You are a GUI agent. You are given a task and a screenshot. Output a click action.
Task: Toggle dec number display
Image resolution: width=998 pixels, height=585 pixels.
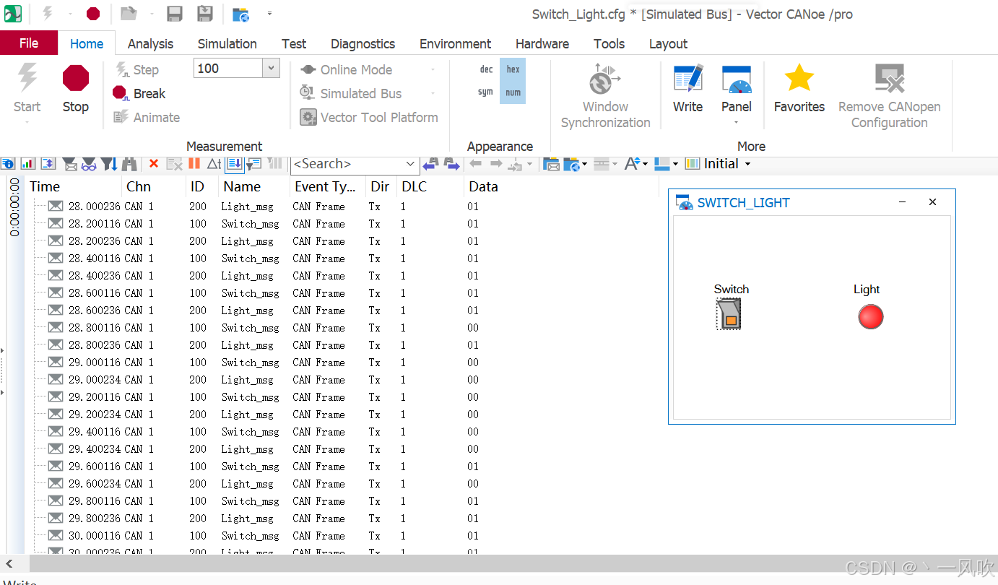[x=486, y=69]
